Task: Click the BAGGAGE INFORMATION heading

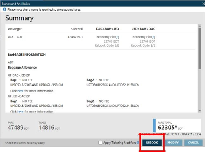Action: tap(27, 54)
